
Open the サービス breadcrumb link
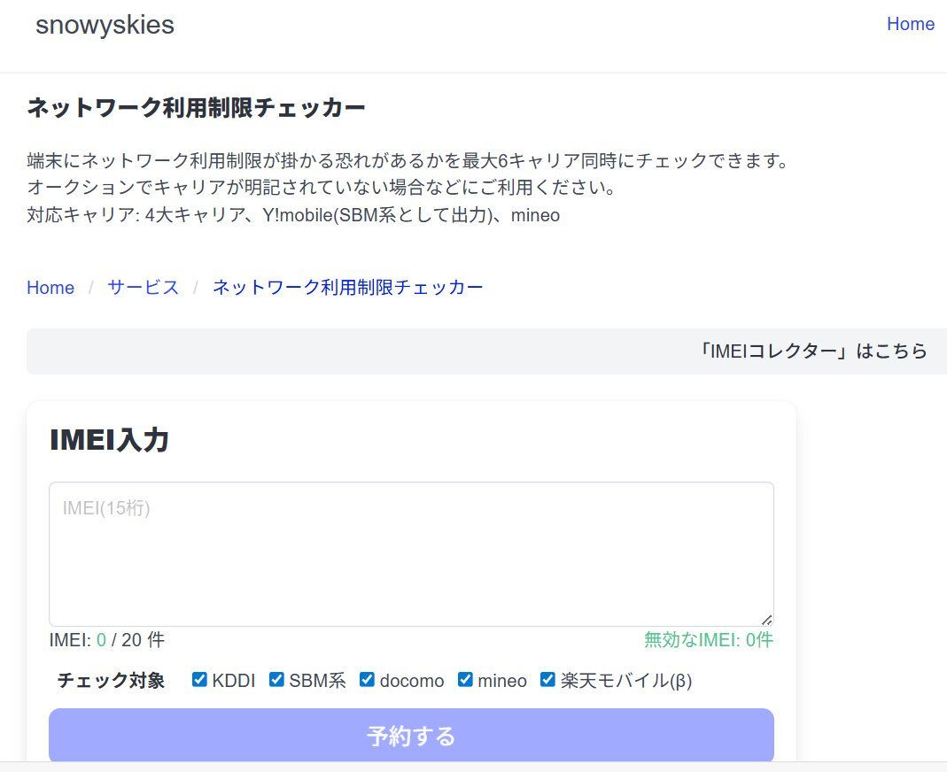(143, 288)
